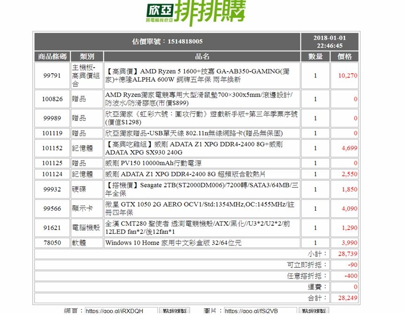Viewport: 405px width, 315px height.
Task: Click the webpage URL input field
Action: [121, 311]
